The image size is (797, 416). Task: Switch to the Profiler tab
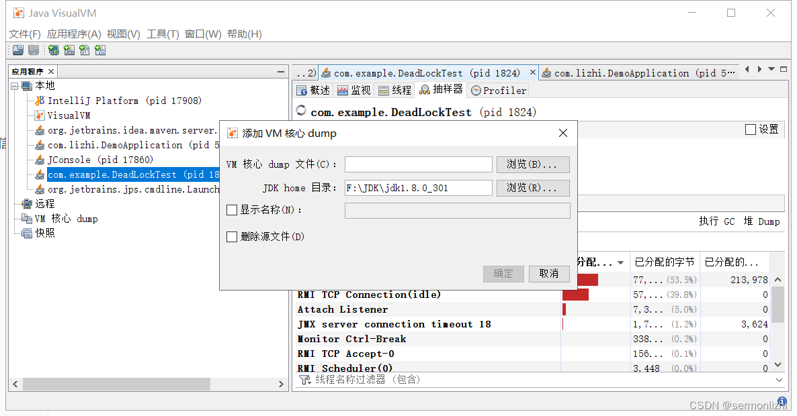[x=499, y=91]
